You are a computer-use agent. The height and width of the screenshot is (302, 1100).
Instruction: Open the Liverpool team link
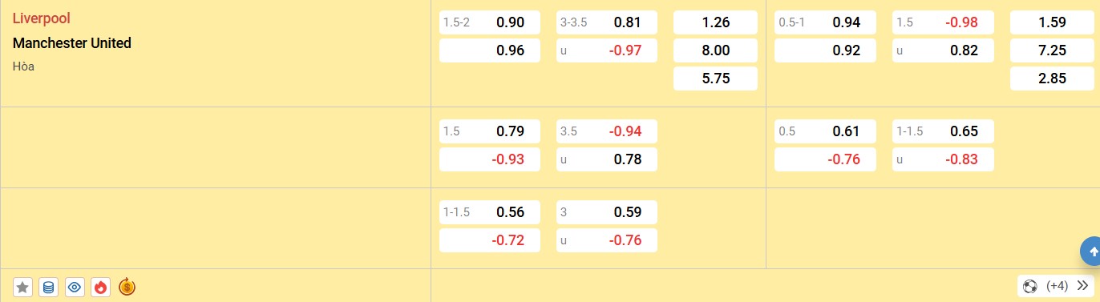pos(35,18)
